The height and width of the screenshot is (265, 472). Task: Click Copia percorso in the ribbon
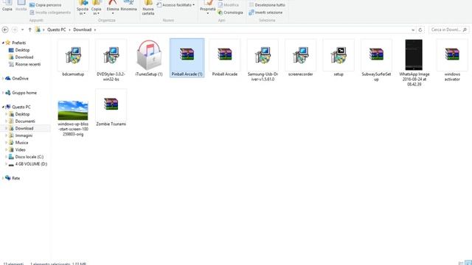46,5
